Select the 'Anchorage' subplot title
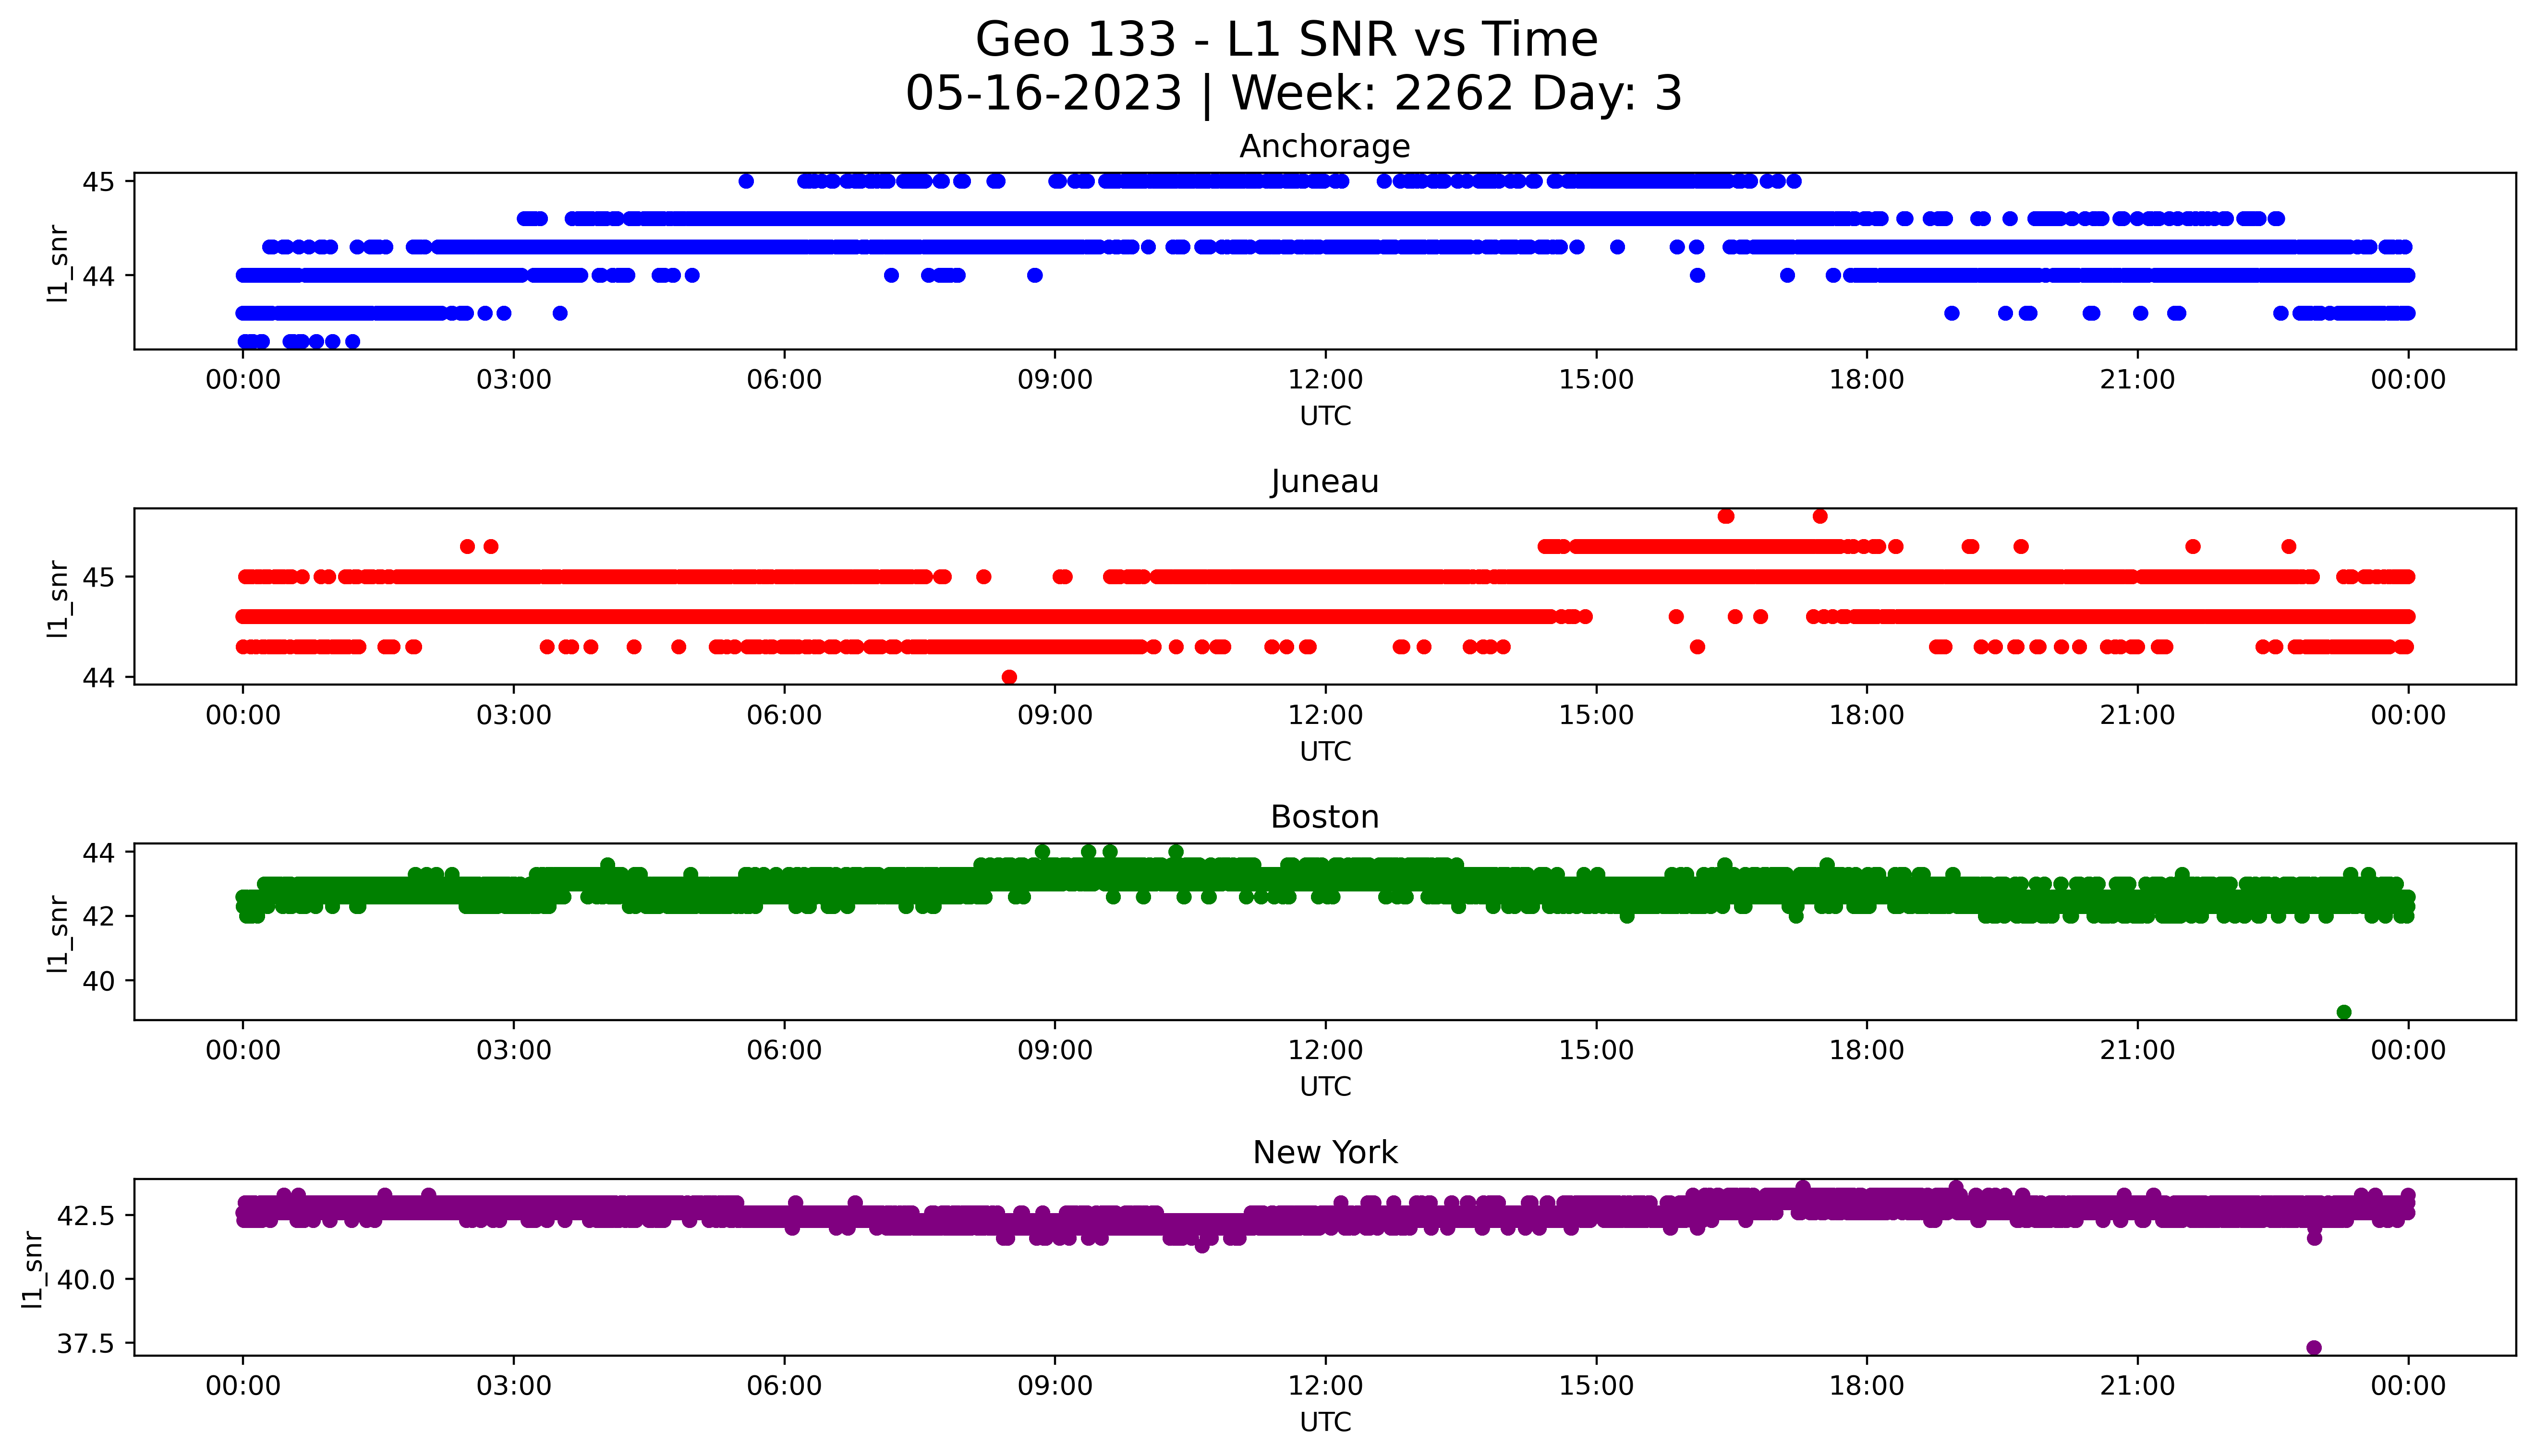The width and height of the screenshot is (2535, 1456). [1325, 147]
